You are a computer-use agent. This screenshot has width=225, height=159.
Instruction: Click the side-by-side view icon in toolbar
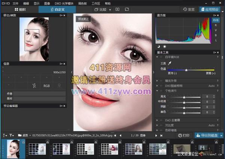117,9
